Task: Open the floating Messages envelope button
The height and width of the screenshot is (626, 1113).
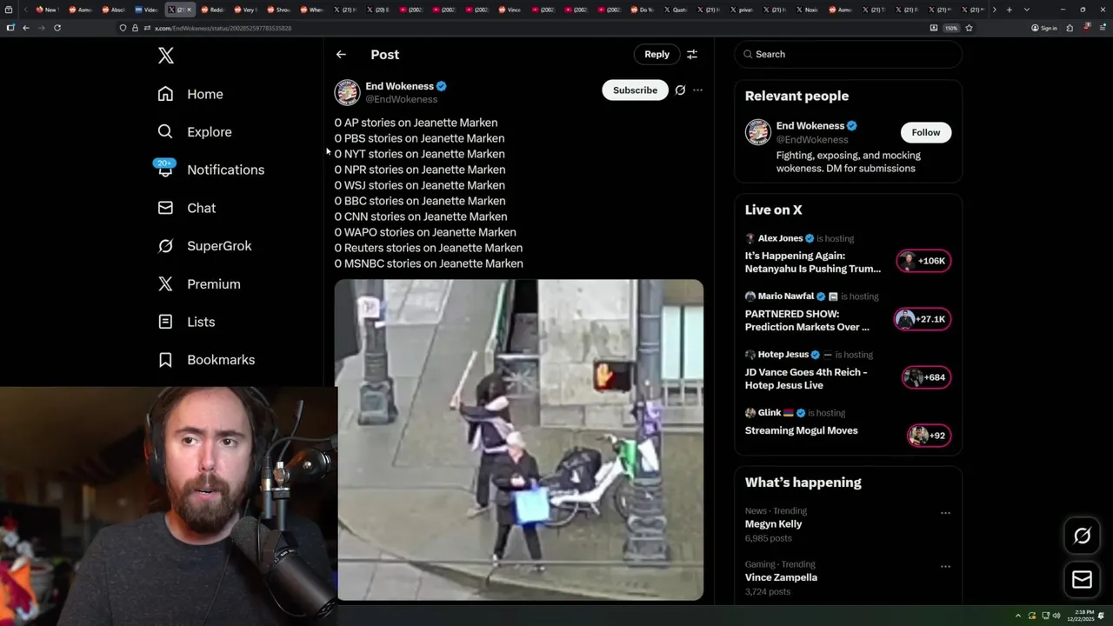Action: click(x=1082, y=579)
